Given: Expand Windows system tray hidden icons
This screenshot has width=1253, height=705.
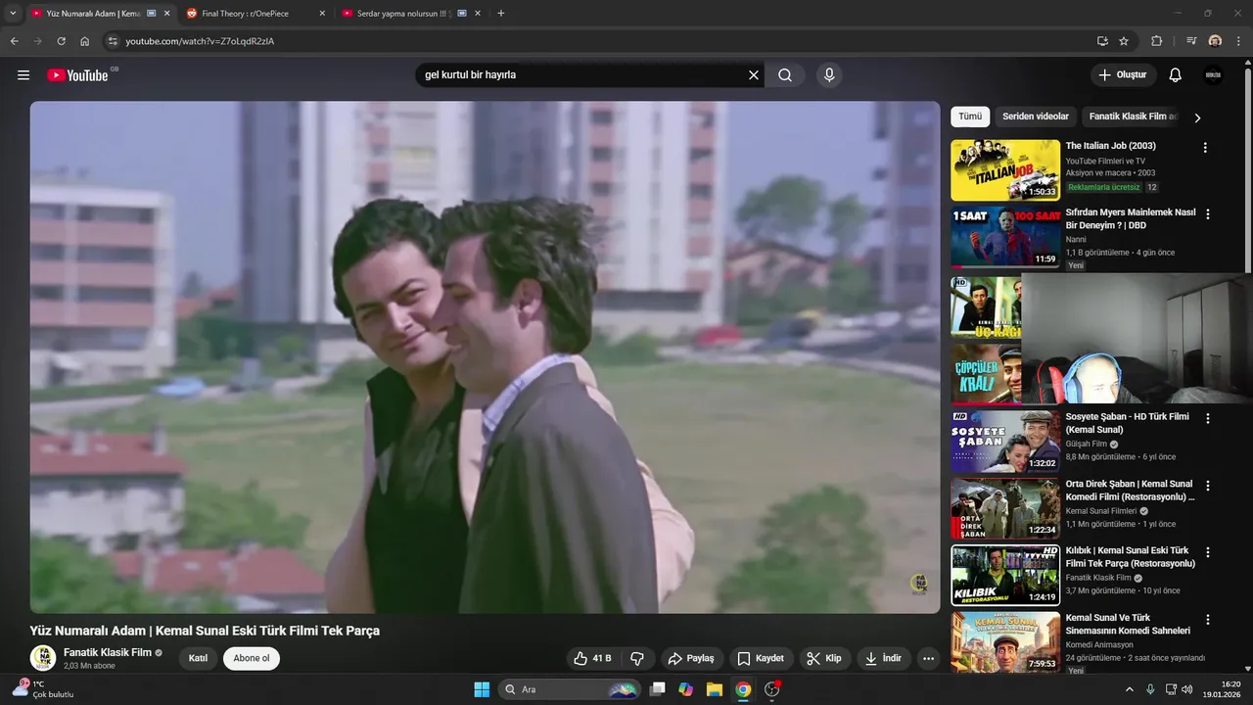Looking at the screenshot, I should (1130, 689).
